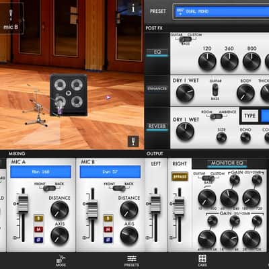Switch to the Reverb tab in Post FX
269x269 pixels.
[x=157, y=126]
